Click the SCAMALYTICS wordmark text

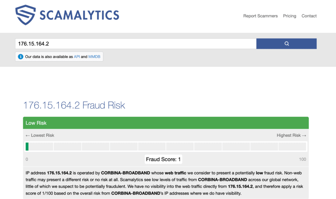pyautogui.click(x=79, y=15)
